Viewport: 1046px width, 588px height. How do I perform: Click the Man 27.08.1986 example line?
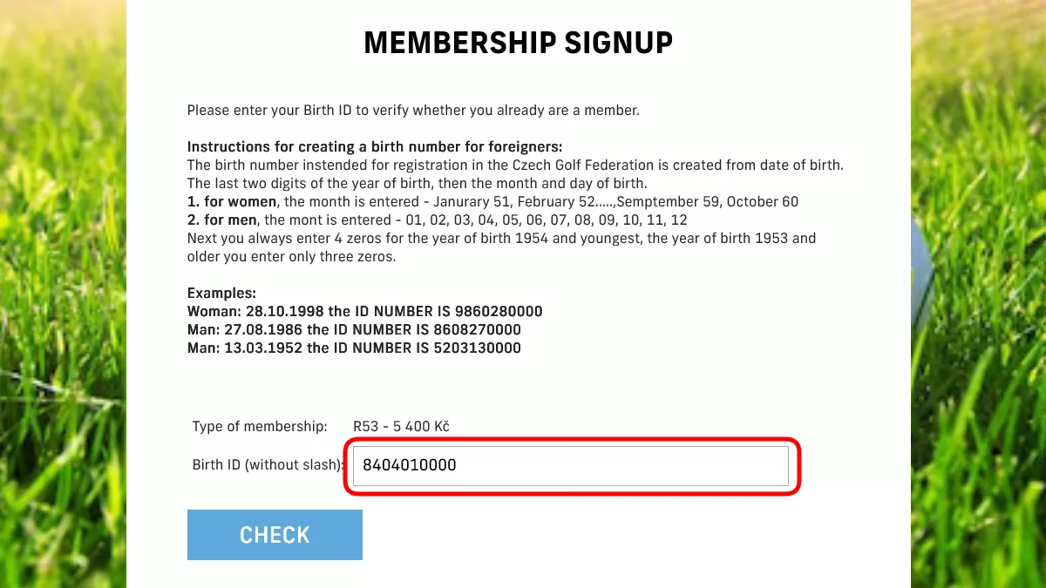tap(354, 330)
